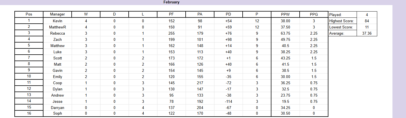Click Rebecca's PF value 255
The image size is (406, 118).
[x=171, y=33]
